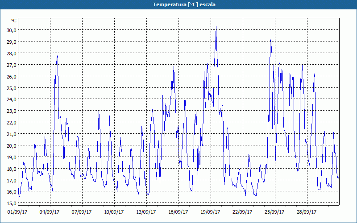Viewport: 357px width, 223px height.
Task: Select the 27,0 axis value
Action: pyautogui.click(x=12, y=65)
